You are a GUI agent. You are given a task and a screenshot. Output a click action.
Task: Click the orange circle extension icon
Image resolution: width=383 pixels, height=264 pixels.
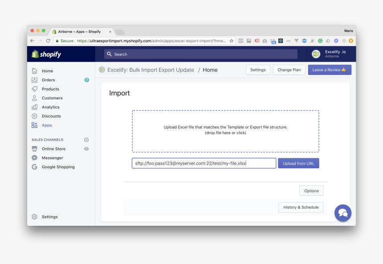[351, 41]
